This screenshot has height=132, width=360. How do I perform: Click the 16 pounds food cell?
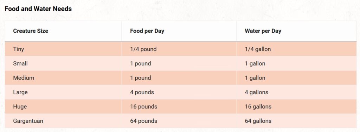(179, 106)
